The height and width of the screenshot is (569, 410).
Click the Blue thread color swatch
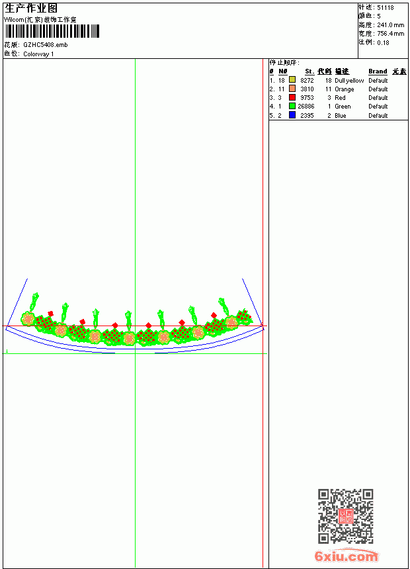tap(292, 115)
